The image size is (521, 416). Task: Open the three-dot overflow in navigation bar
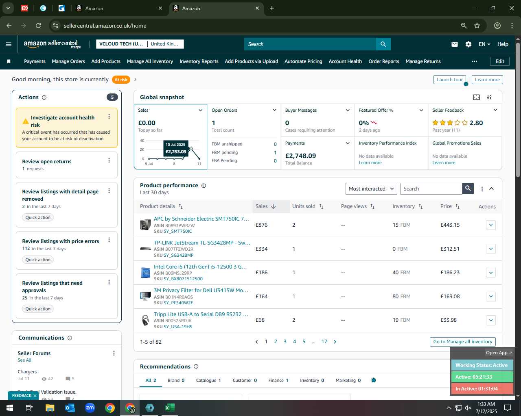[x=475, y=61]
